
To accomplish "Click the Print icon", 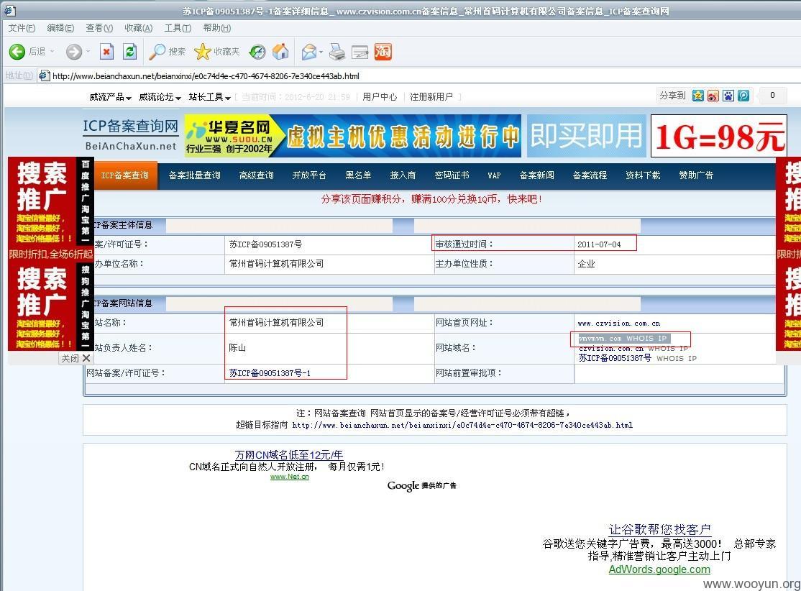I will pos(337,52).
